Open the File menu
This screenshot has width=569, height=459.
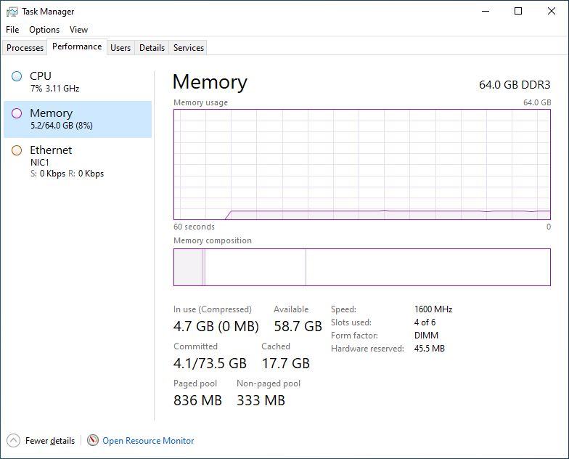pyautogui.click(x=12, y=30)
